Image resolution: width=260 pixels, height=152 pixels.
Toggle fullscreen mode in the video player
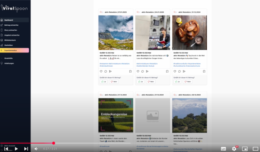click(x=255, y=149)
